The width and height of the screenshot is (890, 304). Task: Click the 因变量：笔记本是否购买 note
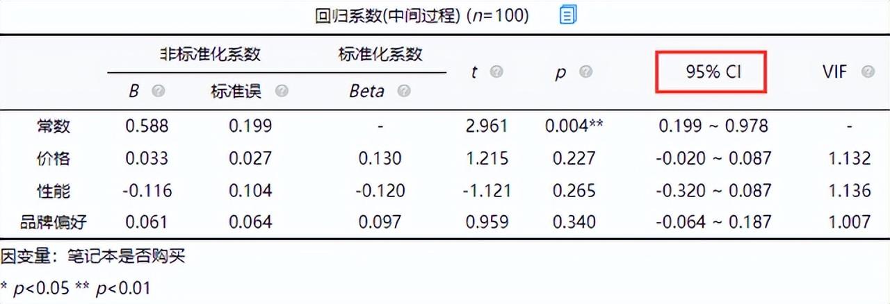point(92,257)
